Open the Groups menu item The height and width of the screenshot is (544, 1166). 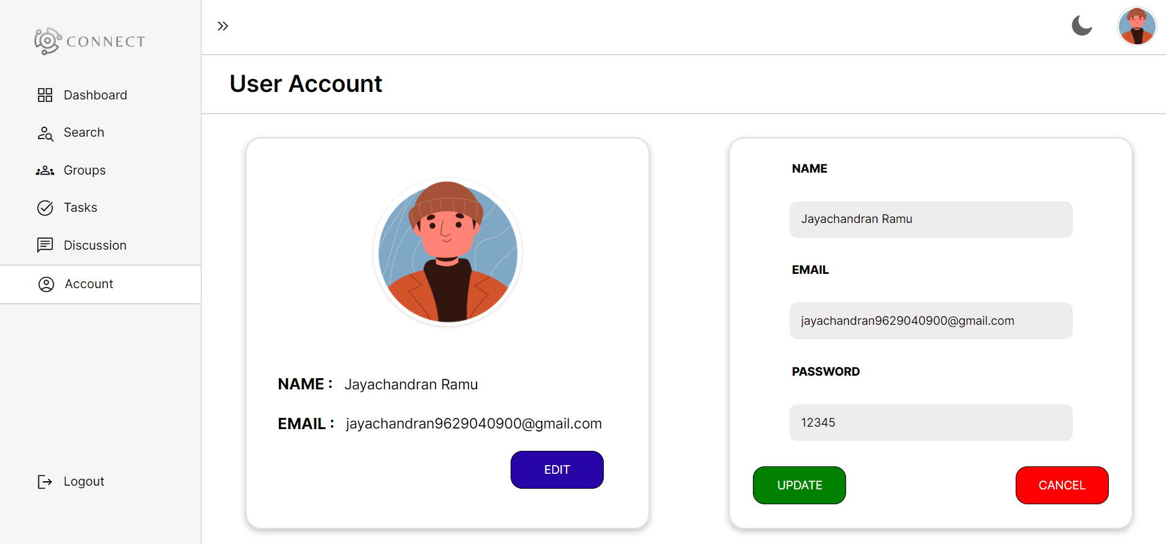coord(84,171)
